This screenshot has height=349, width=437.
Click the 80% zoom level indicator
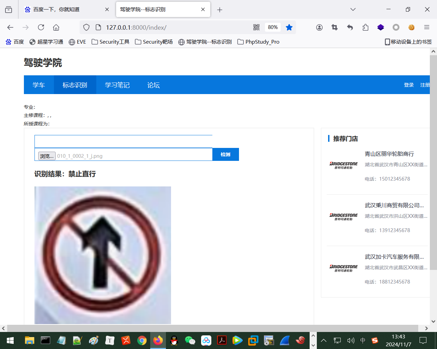tap(273, 27)
